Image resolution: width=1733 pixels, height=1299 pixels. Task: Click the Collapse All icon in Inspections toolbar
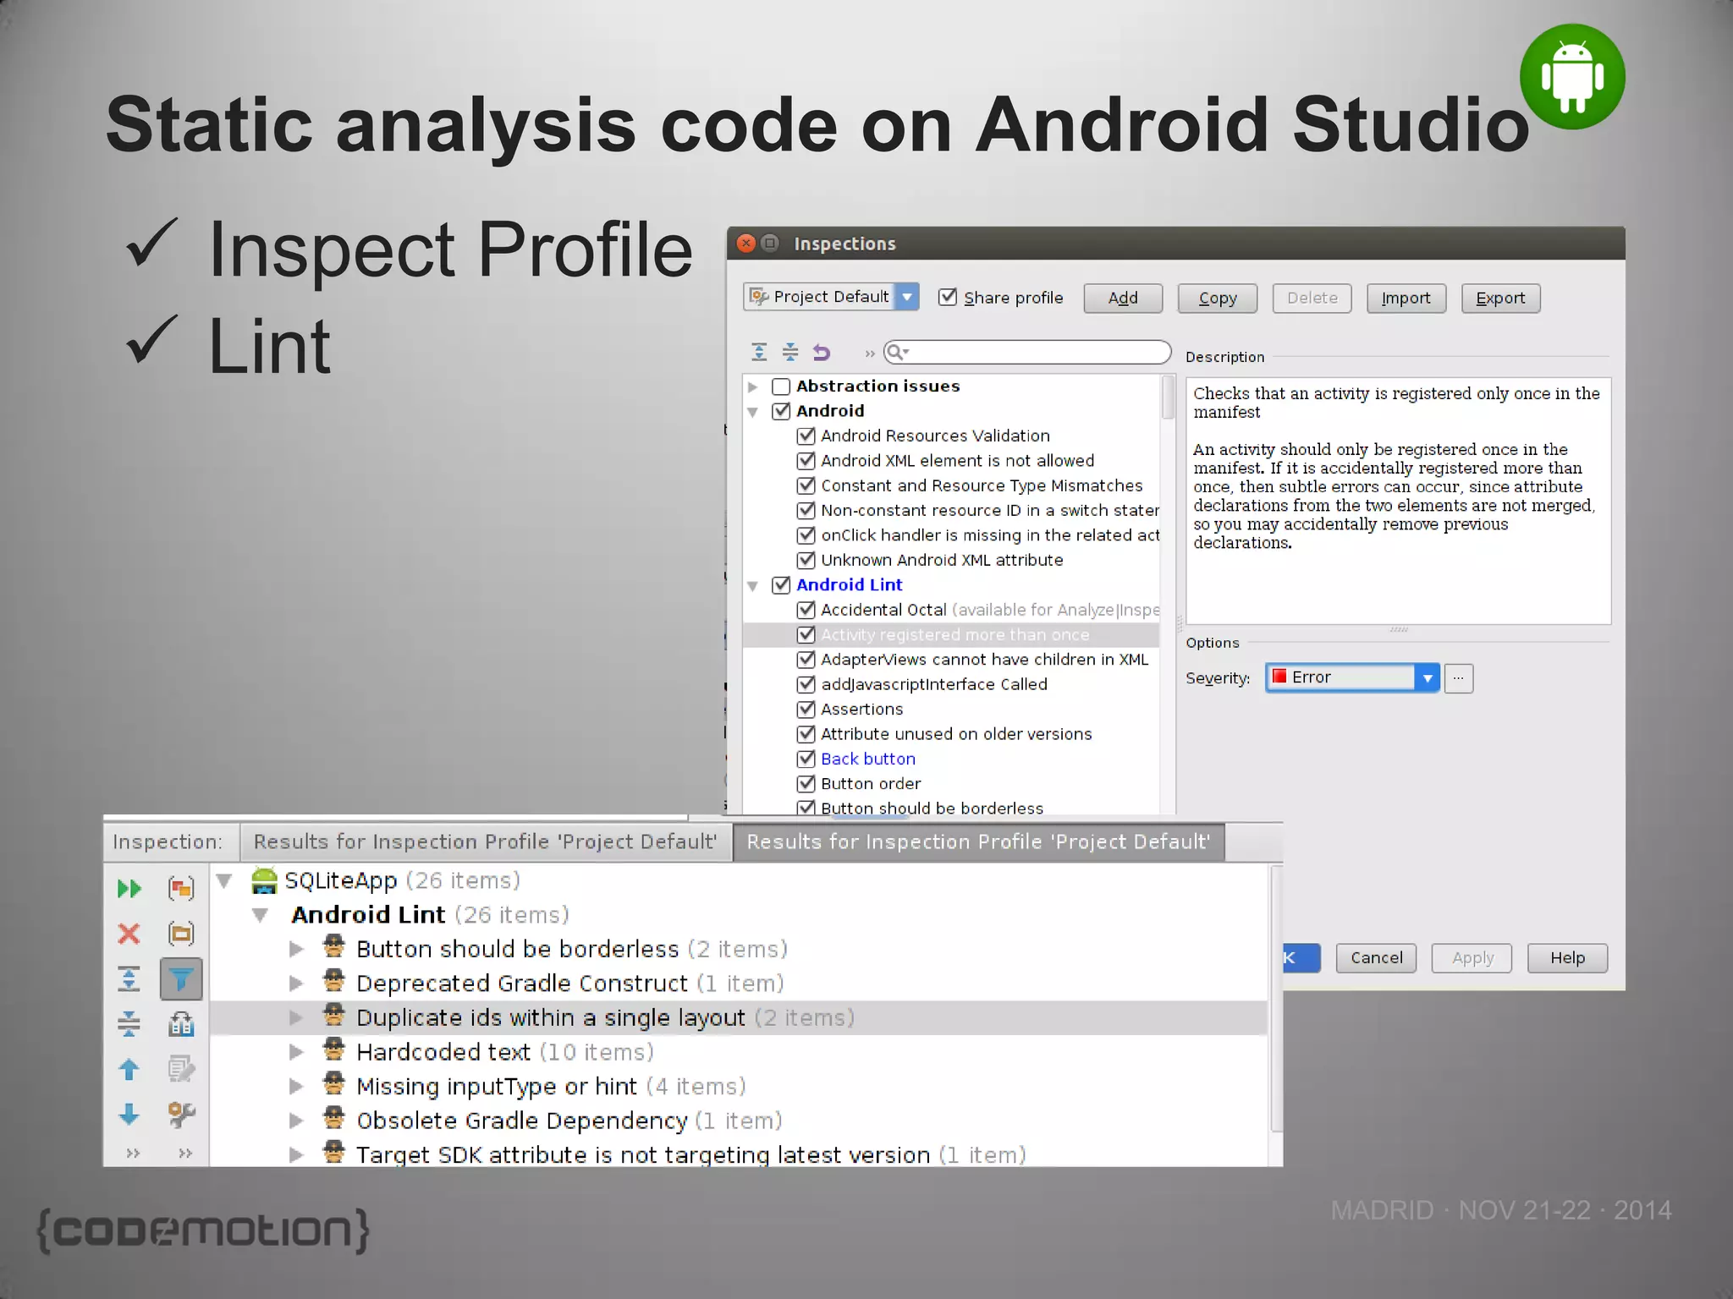[x=790, y=352]
